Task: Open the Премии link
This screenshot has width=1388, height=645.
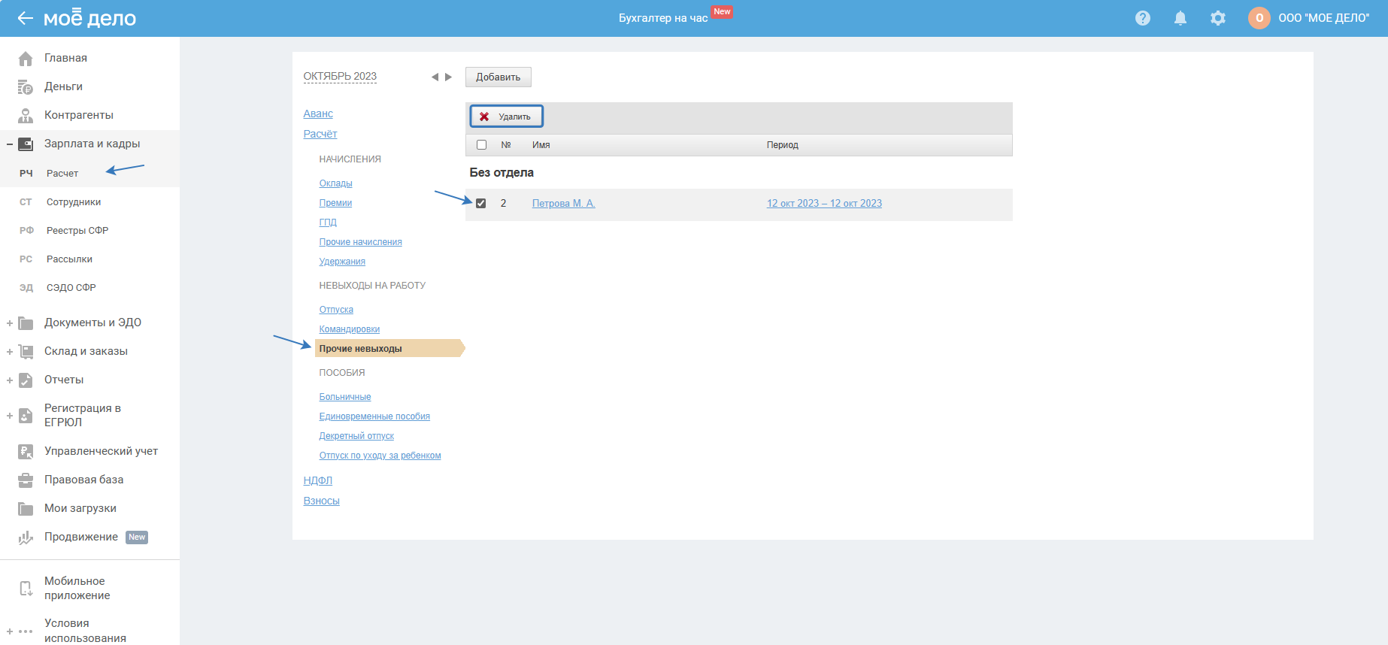Action: (x=335, y=203)
